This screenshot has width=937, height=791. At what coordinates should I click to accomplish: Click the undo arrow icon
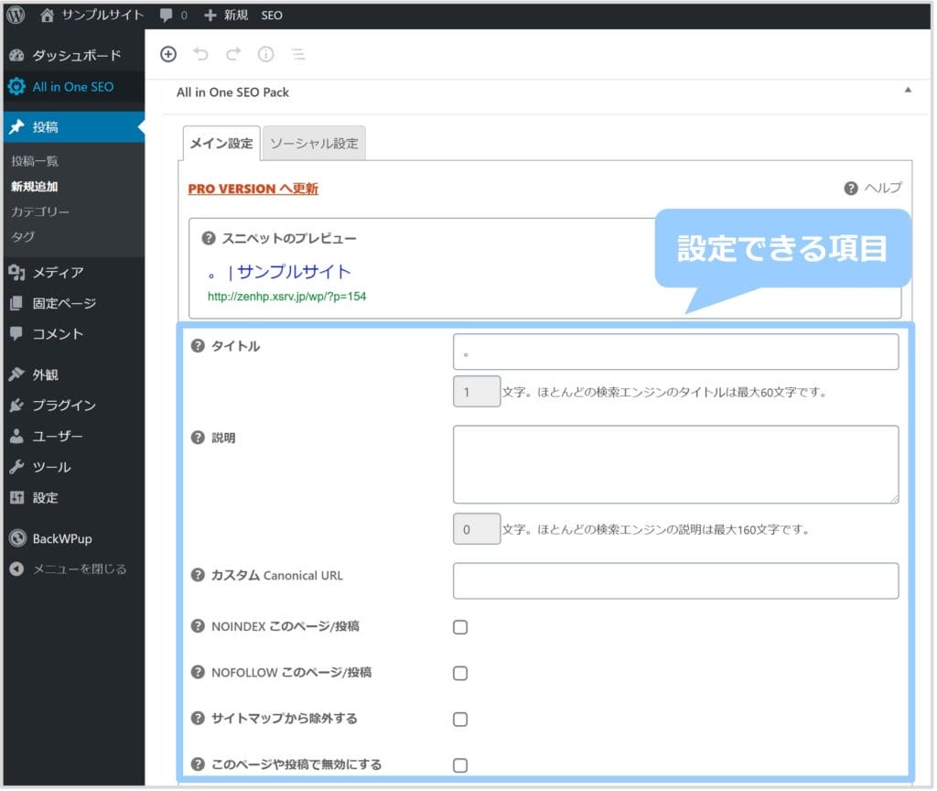[x=201, y=54]
